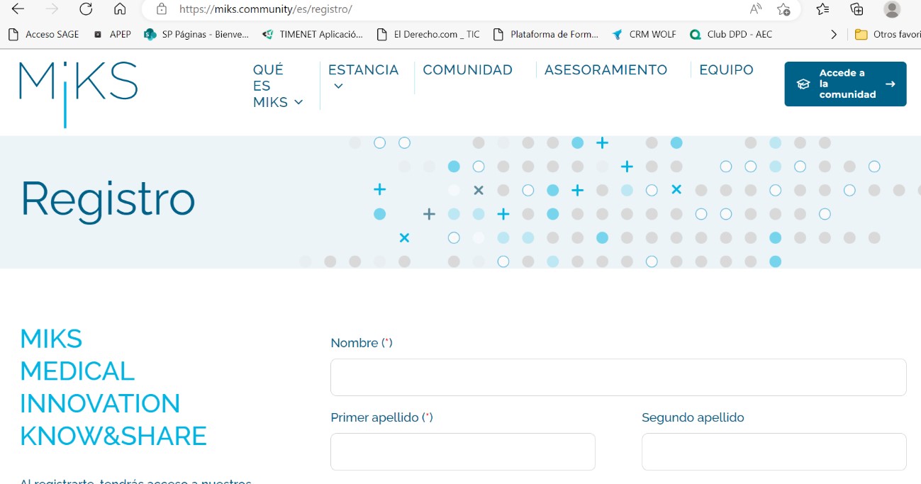Open the ASESORAMIENTO menu item
The width and height of the screenshot is (921, 484).
pos(605,69)
